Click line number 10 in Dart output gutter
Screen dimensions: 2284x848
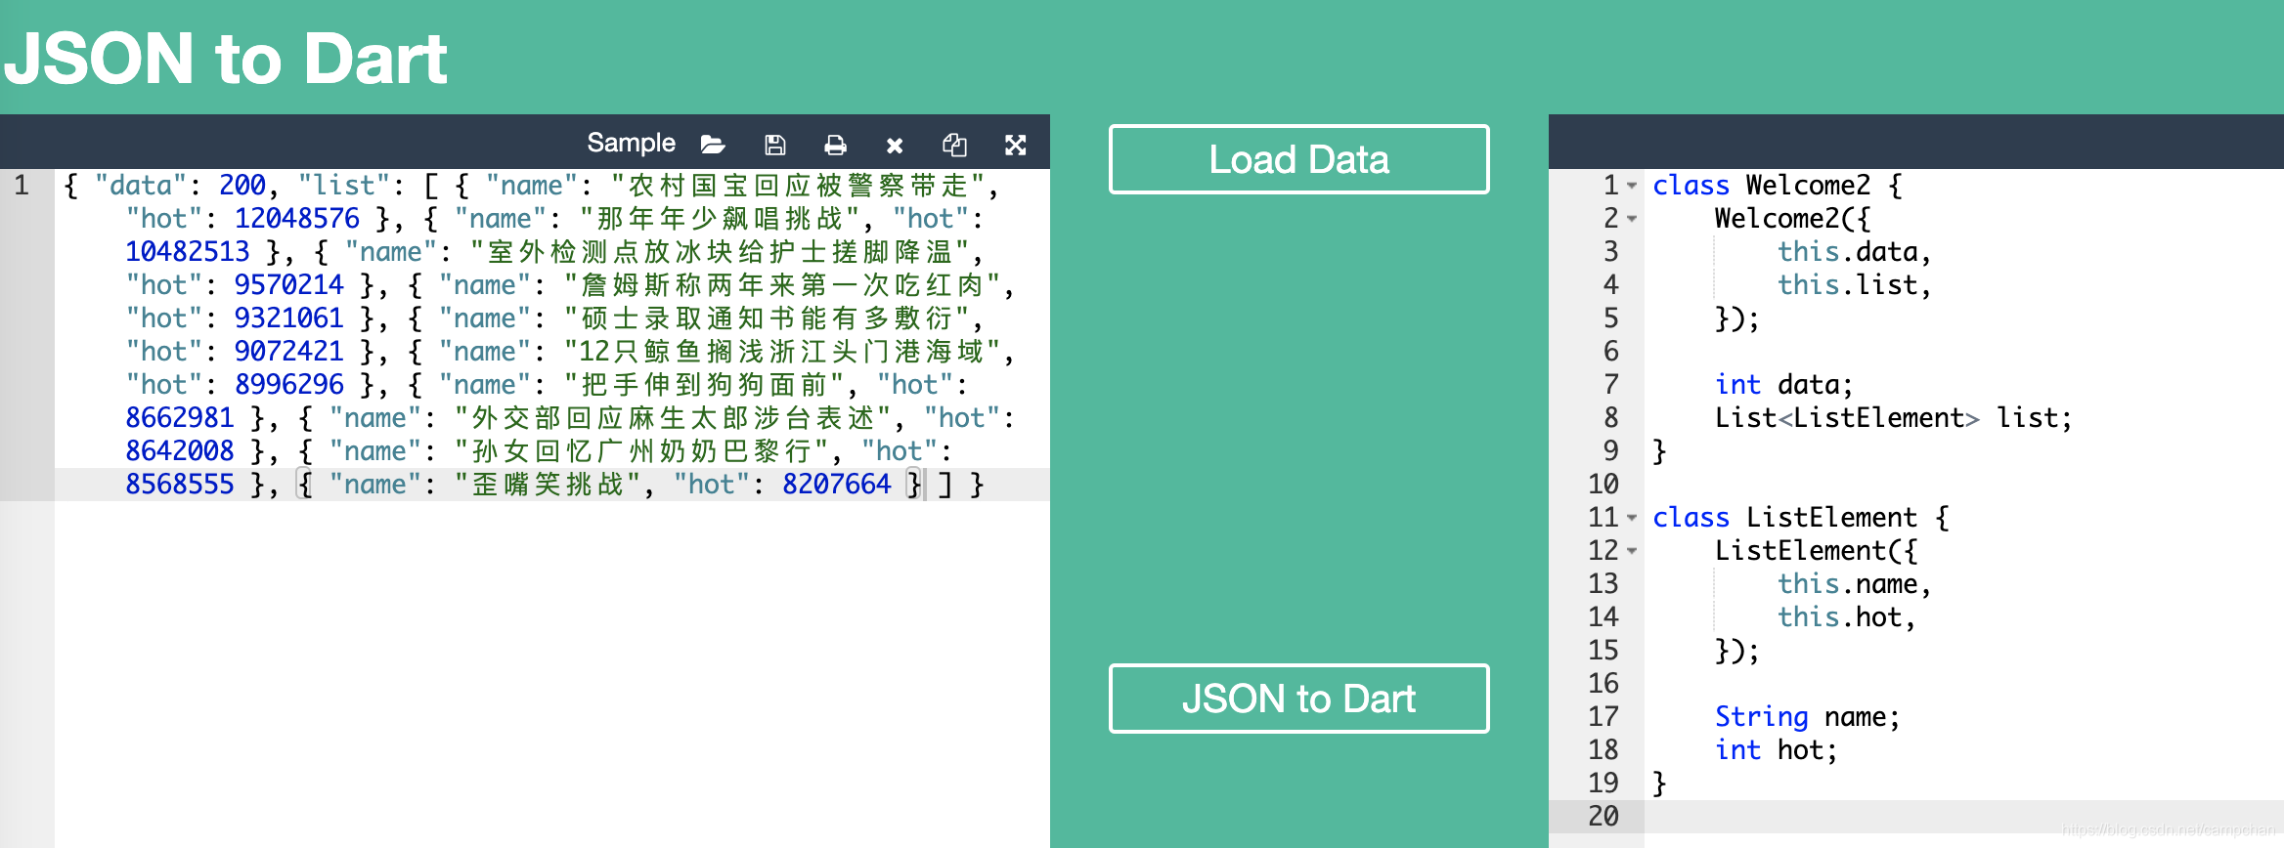[1603, 485]
